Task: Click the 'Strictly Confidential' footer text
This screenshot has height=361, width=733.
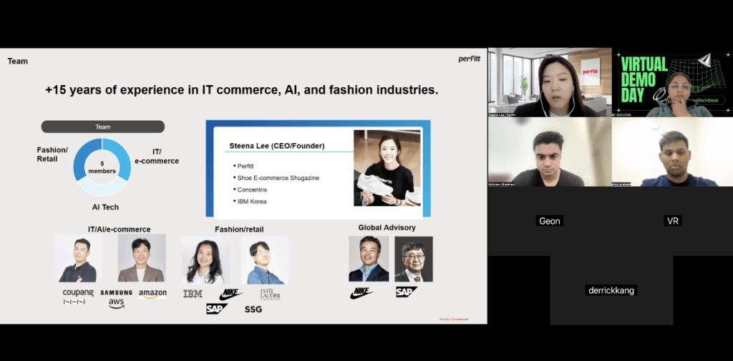Action: (x=453, y=320)
